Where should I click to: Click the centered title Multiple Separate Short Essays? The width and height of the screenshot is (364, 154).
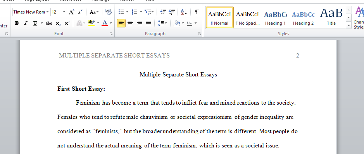178,74
